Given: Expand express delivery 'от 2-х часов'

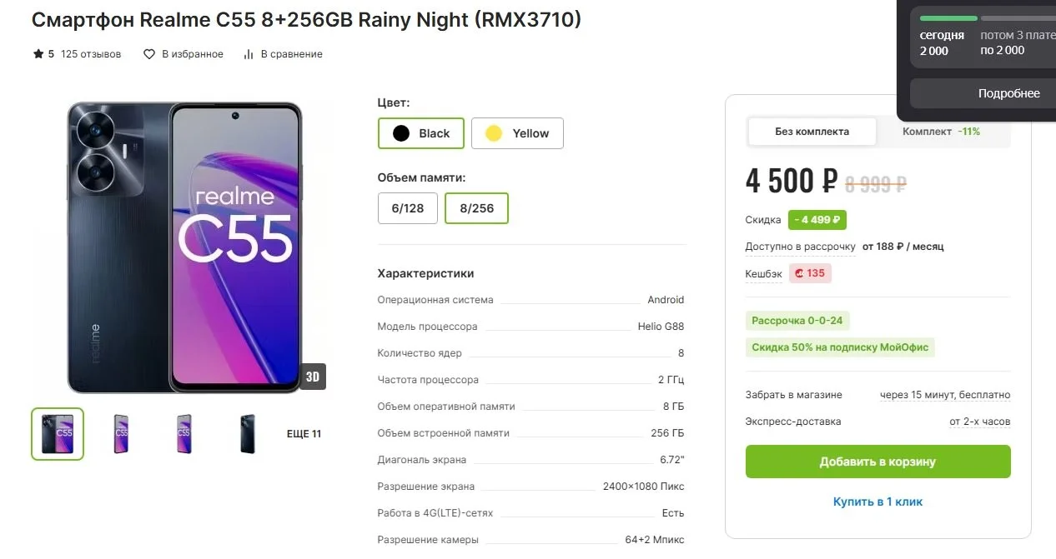Looking at the screenshot, I should (x=980, y=422).
